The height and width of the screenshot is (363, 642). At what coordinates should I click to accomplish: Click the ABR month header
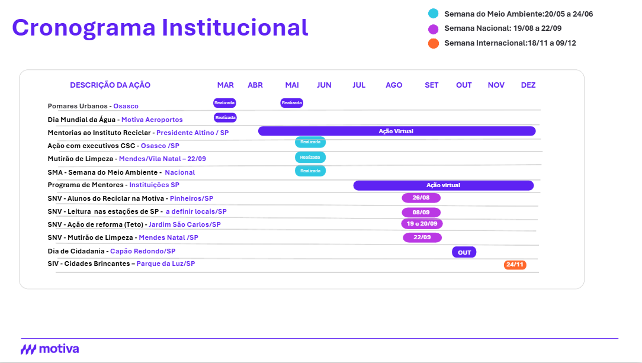pos(255,85)
